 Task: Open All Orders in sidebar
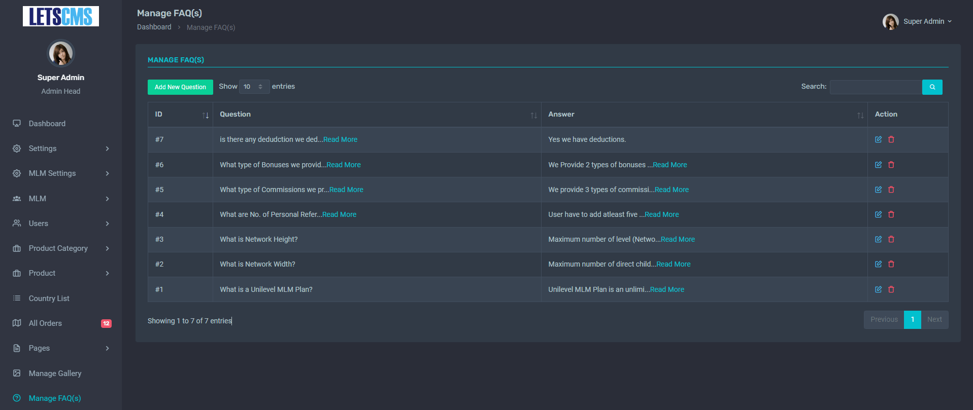click(45, 323)
